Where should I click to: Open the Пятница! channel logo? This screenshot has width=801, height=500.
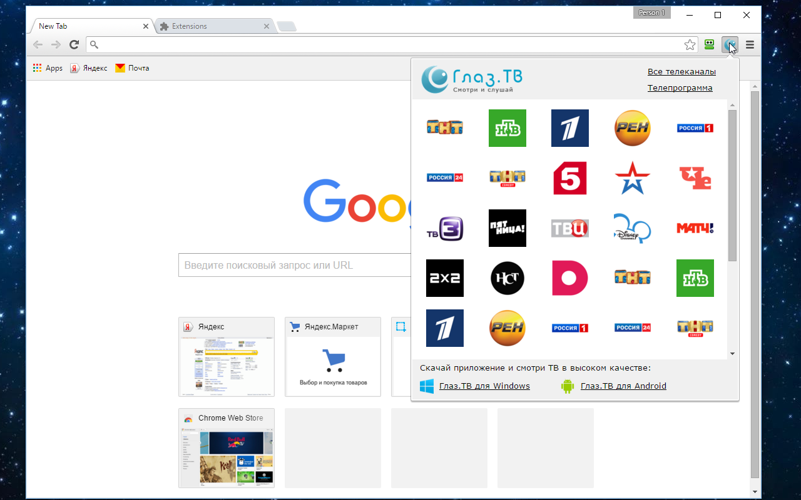click(x=508, y=228)
